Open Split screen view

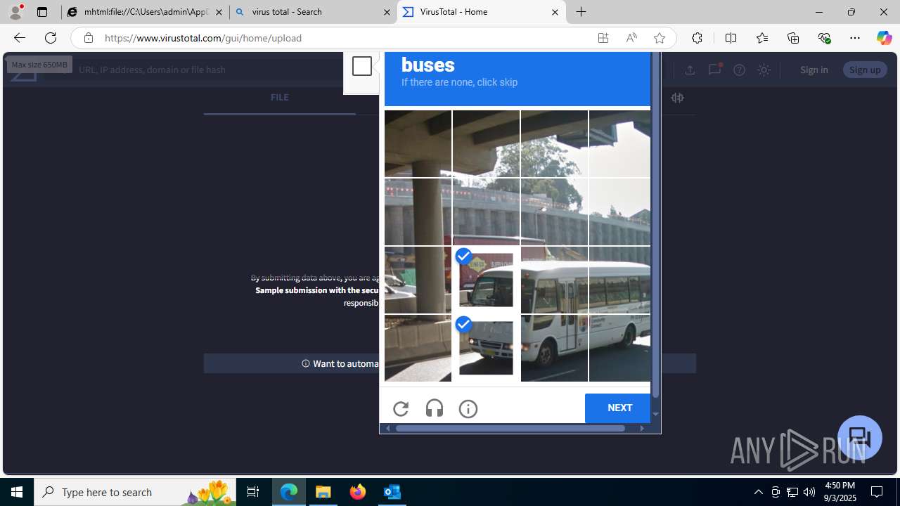click(x=731, y=38)
